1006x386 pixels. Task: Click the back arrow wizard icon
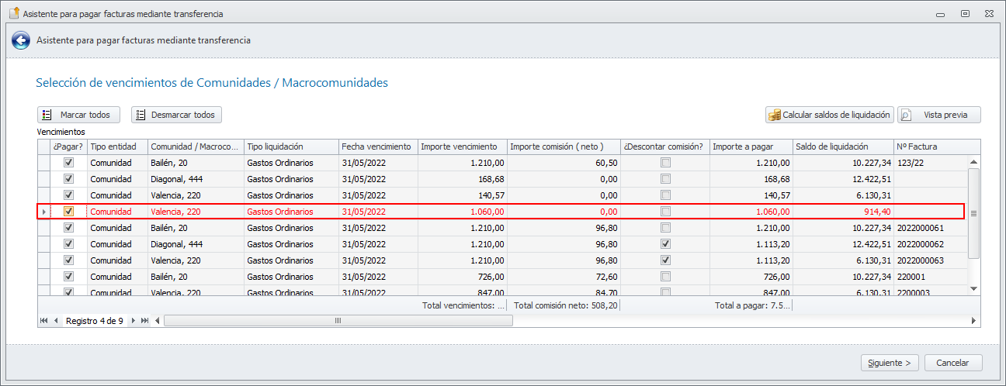(x=21, y=40)
